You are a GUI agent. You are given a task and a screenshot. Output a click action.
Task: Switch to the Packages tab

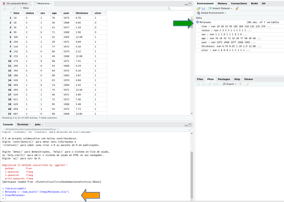coord(224,79)
